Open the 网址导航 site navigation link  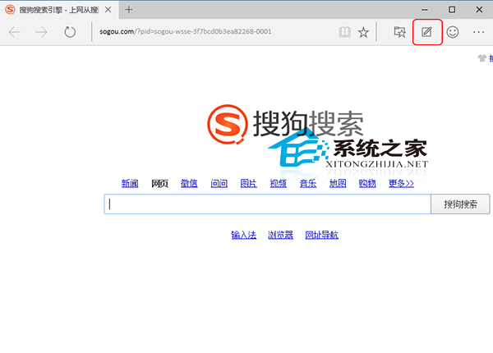pyautogui.click(x=321, y=235)
